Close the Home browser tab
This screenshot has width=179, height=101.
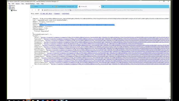53,7
